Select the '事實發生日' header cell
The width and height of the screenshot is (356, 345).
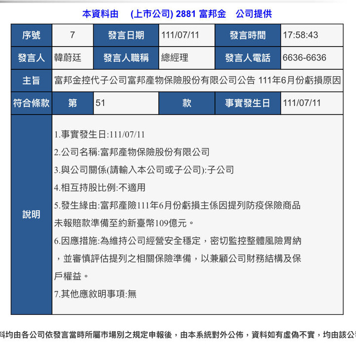[248, 103]
